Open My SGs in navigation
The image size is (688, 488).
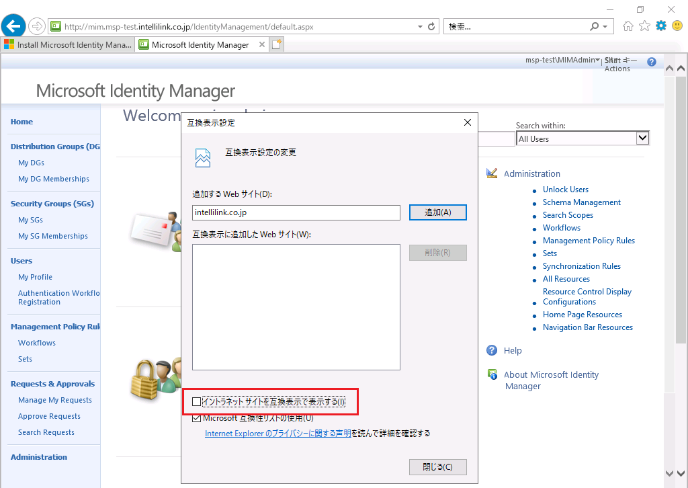tap(31, 220)
